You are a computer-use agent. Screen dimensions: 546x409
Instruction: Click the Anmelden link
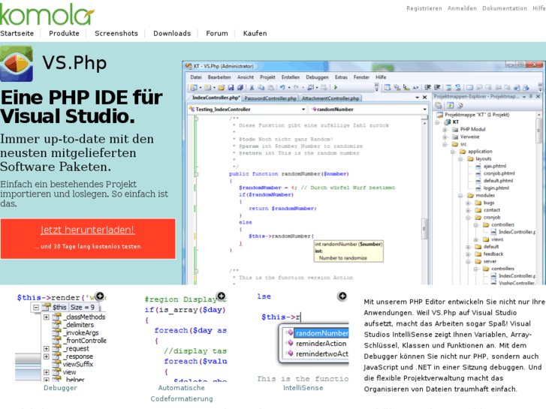pos(462,8)
